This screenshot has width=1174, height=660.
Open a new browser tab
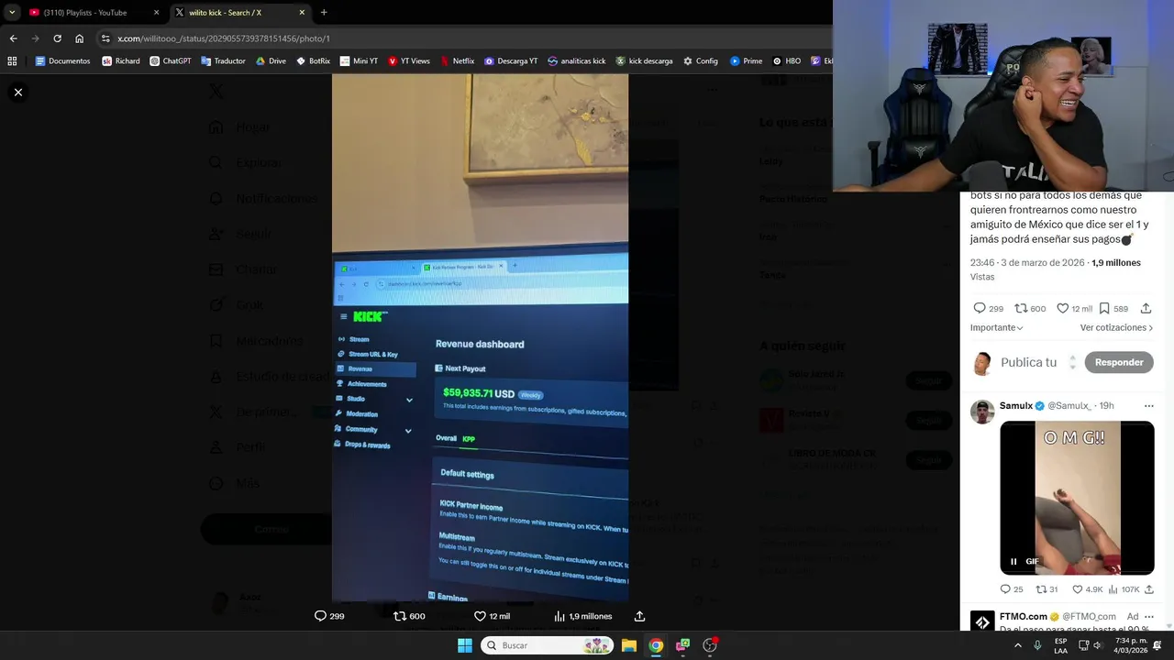324,12
